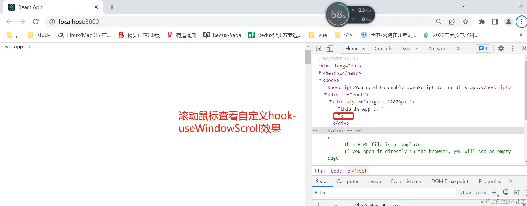527x206 pixels.
Task: Open the Event Listeners pane tab
Action: click(x=407, y=181)
